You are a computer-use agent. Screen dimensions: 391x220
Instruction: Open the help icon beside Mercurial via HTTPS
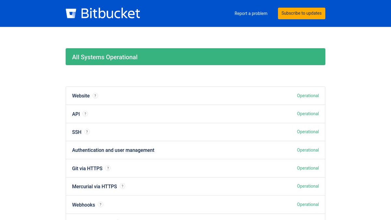point(123,186)
